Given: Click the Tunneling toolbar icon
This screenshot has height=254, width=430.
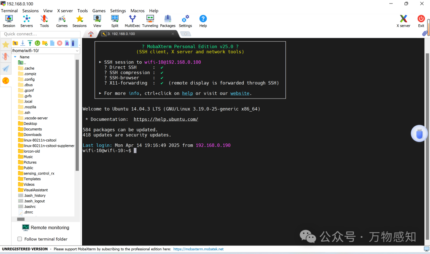Looking at the screenshot, I should (x=150, y=21).
